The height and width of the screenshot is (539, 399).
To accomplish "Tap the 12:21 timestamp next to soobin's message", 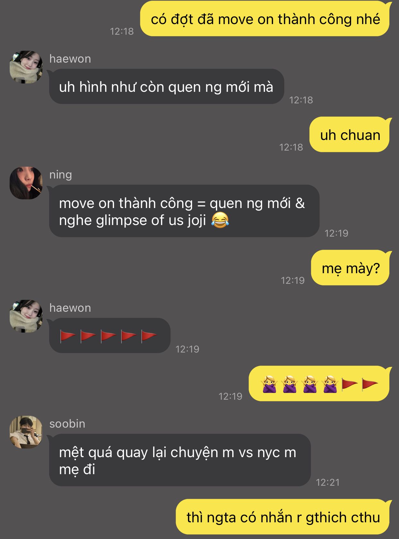I will coord(328,482).
